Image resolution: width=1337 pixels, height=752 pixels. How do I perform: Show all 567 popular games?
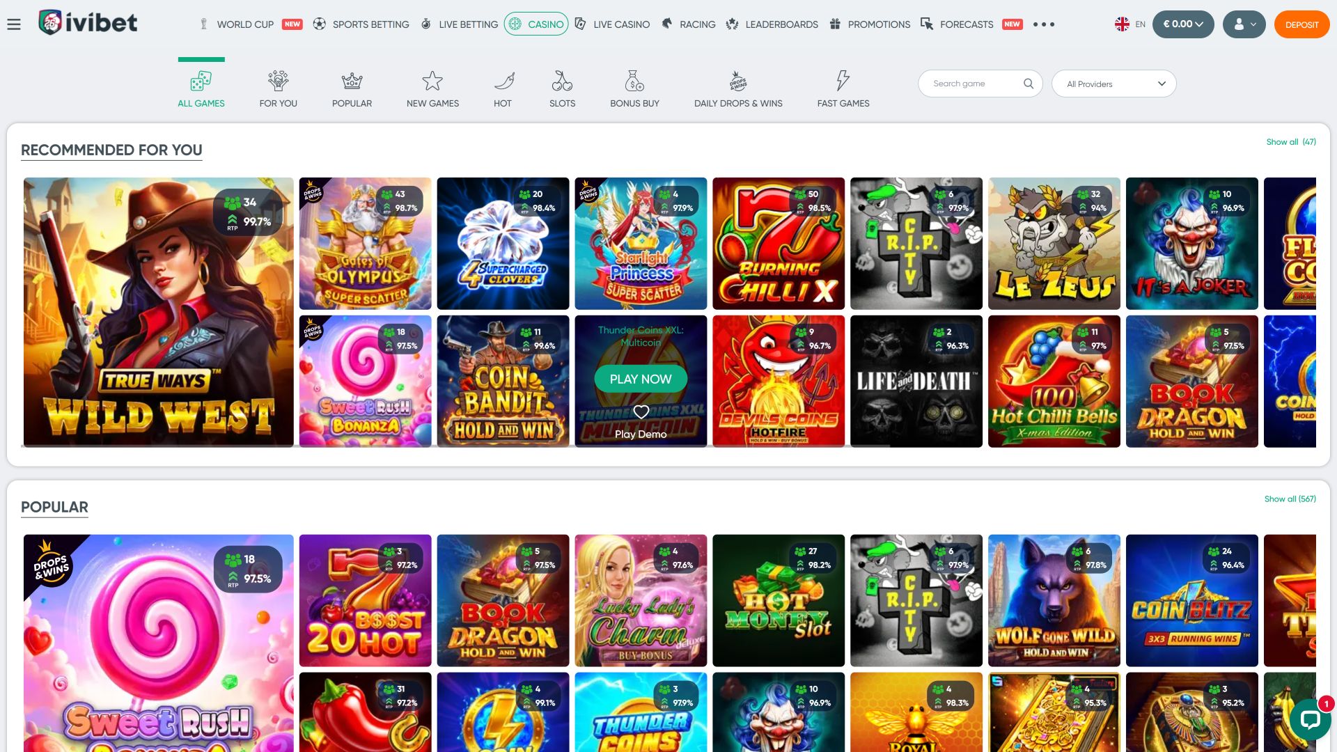point(1290,499)
